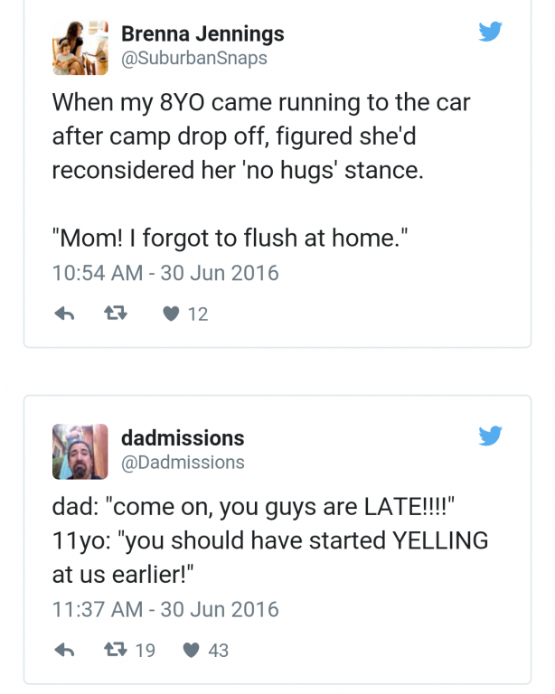Like Brenna Jennings' tweet with heart icon
Image resolution: width=555 pixels, height=694 pixels.
170,314
